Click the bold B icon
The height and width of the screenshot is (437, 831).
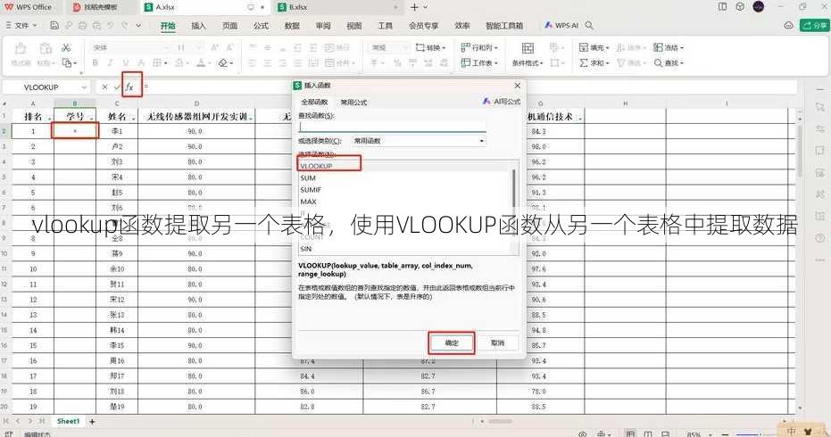click(x=95, y=63)
